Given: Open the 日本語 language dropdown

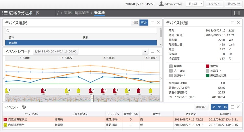Looking at the screenshot, I should click(x=195, y=4).
